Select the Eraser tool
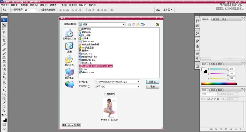Image resolution: width=246 pixels, height=132 pixels. 4,65
